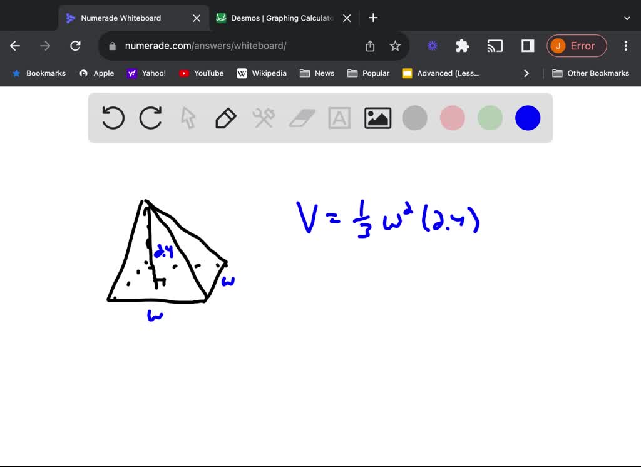This screenshot has width=641, height=467.
Task: Enable the pink pen color
Action: 452,118
